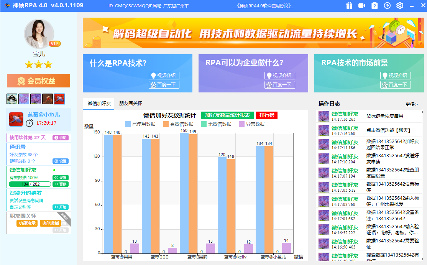
Task: Open 设置 for the 微信加好友 section
Action: (x=61, y=178)
